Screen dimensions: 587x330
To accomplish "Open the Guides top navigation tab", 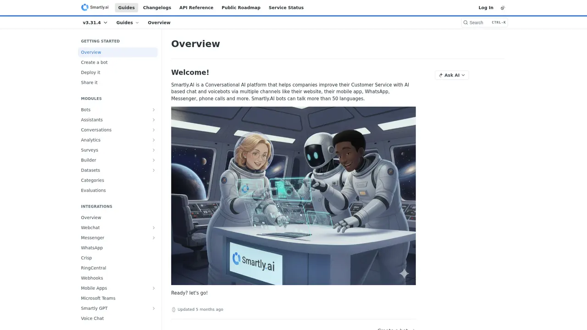I will click(x=126, y=8).
